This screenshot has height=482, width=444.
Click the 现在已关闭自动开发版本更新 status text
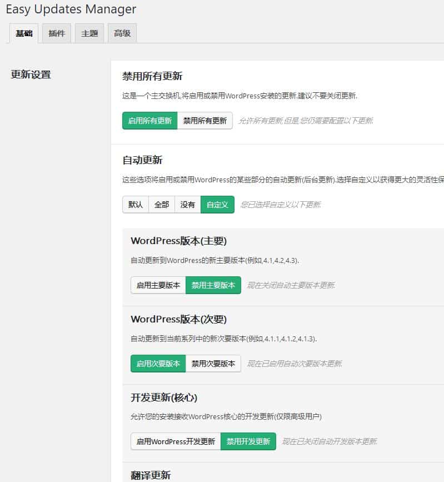pyautogui.click(x=330, y=442)
